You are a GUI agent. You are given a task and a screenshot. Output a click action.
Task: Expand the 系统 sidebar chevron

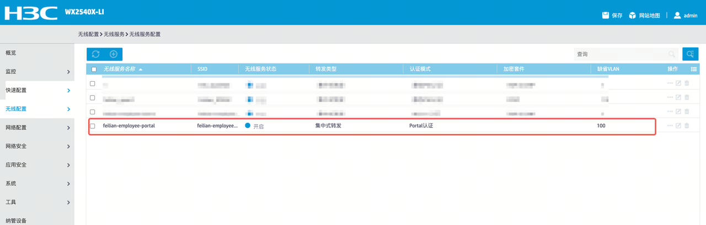point(68,184)
